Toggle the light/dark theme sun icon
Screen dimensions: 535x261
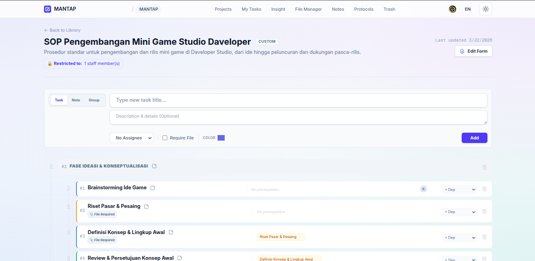(485, 9)
